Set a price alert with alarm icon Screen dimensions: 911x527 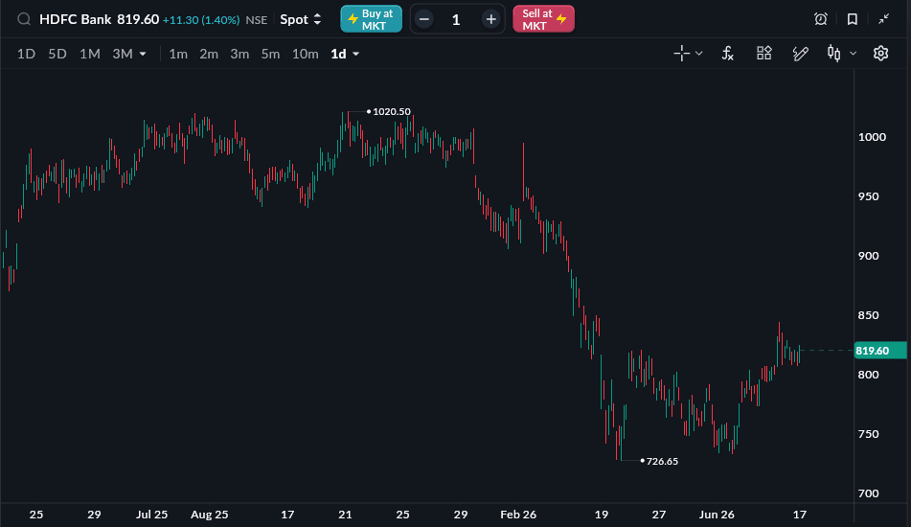pos(820,19)
